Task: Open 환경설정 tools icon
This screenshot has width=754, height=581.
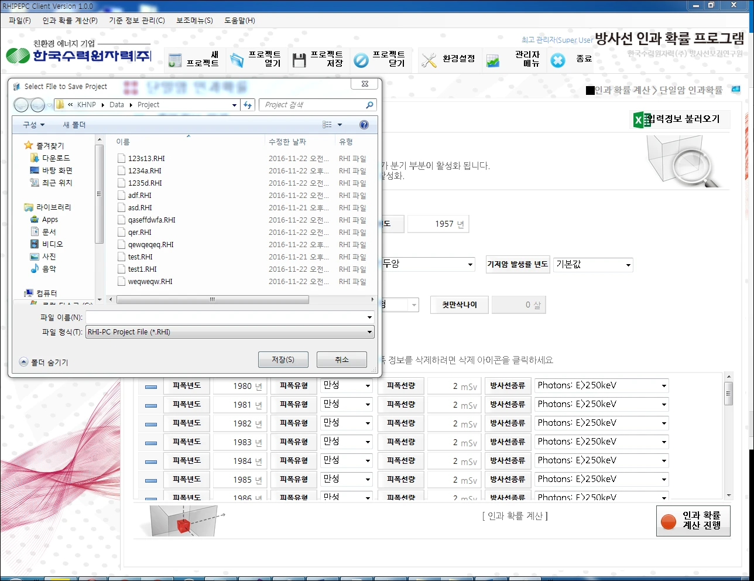Action: (x=429, y=60)
